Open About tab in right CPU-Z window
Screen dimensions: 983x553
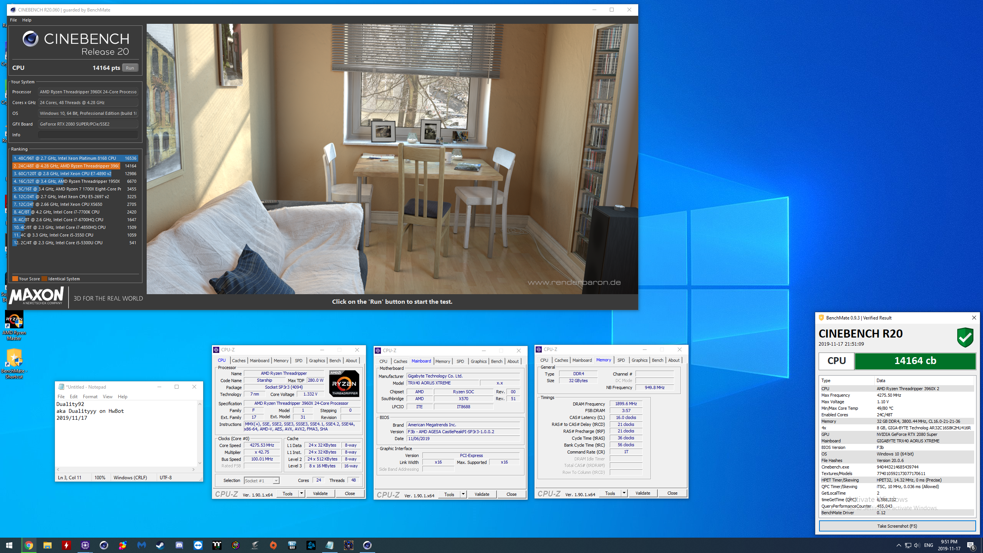[x=674, y=360]
